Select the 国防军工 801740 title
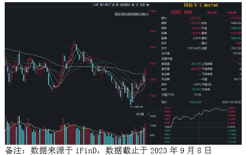 point(201,5)
